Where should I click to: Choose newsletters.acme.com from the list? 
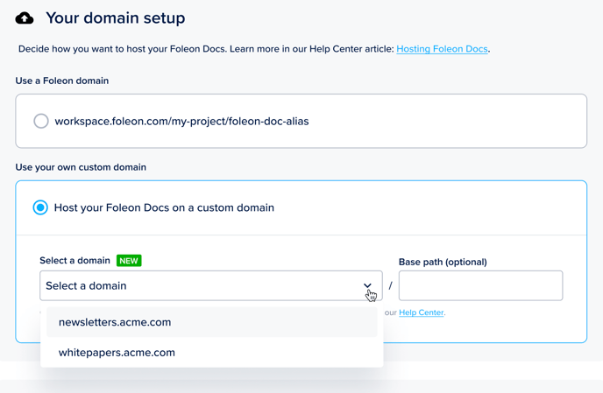(115, 322)
